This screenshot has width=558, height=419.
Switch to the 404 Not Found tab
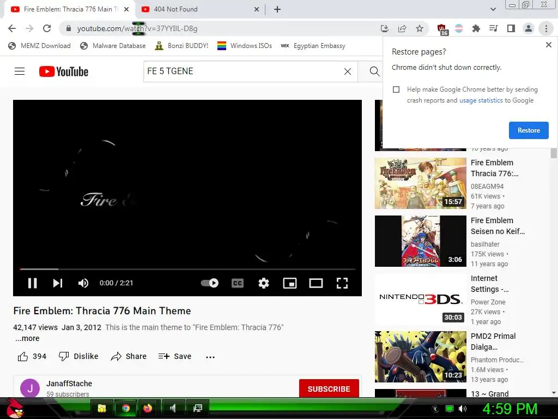point(199,9)
